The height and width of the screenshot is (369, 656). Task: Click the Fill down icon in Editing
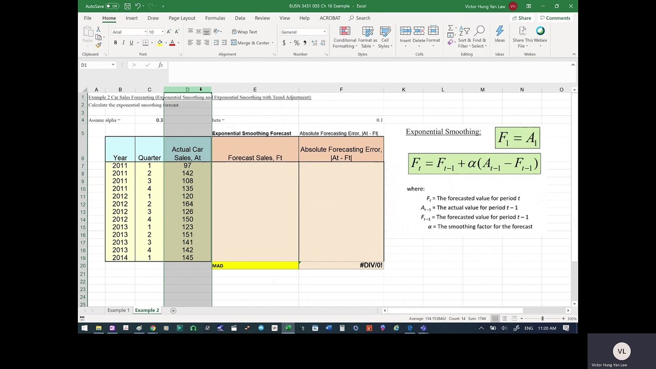(450, 36)
